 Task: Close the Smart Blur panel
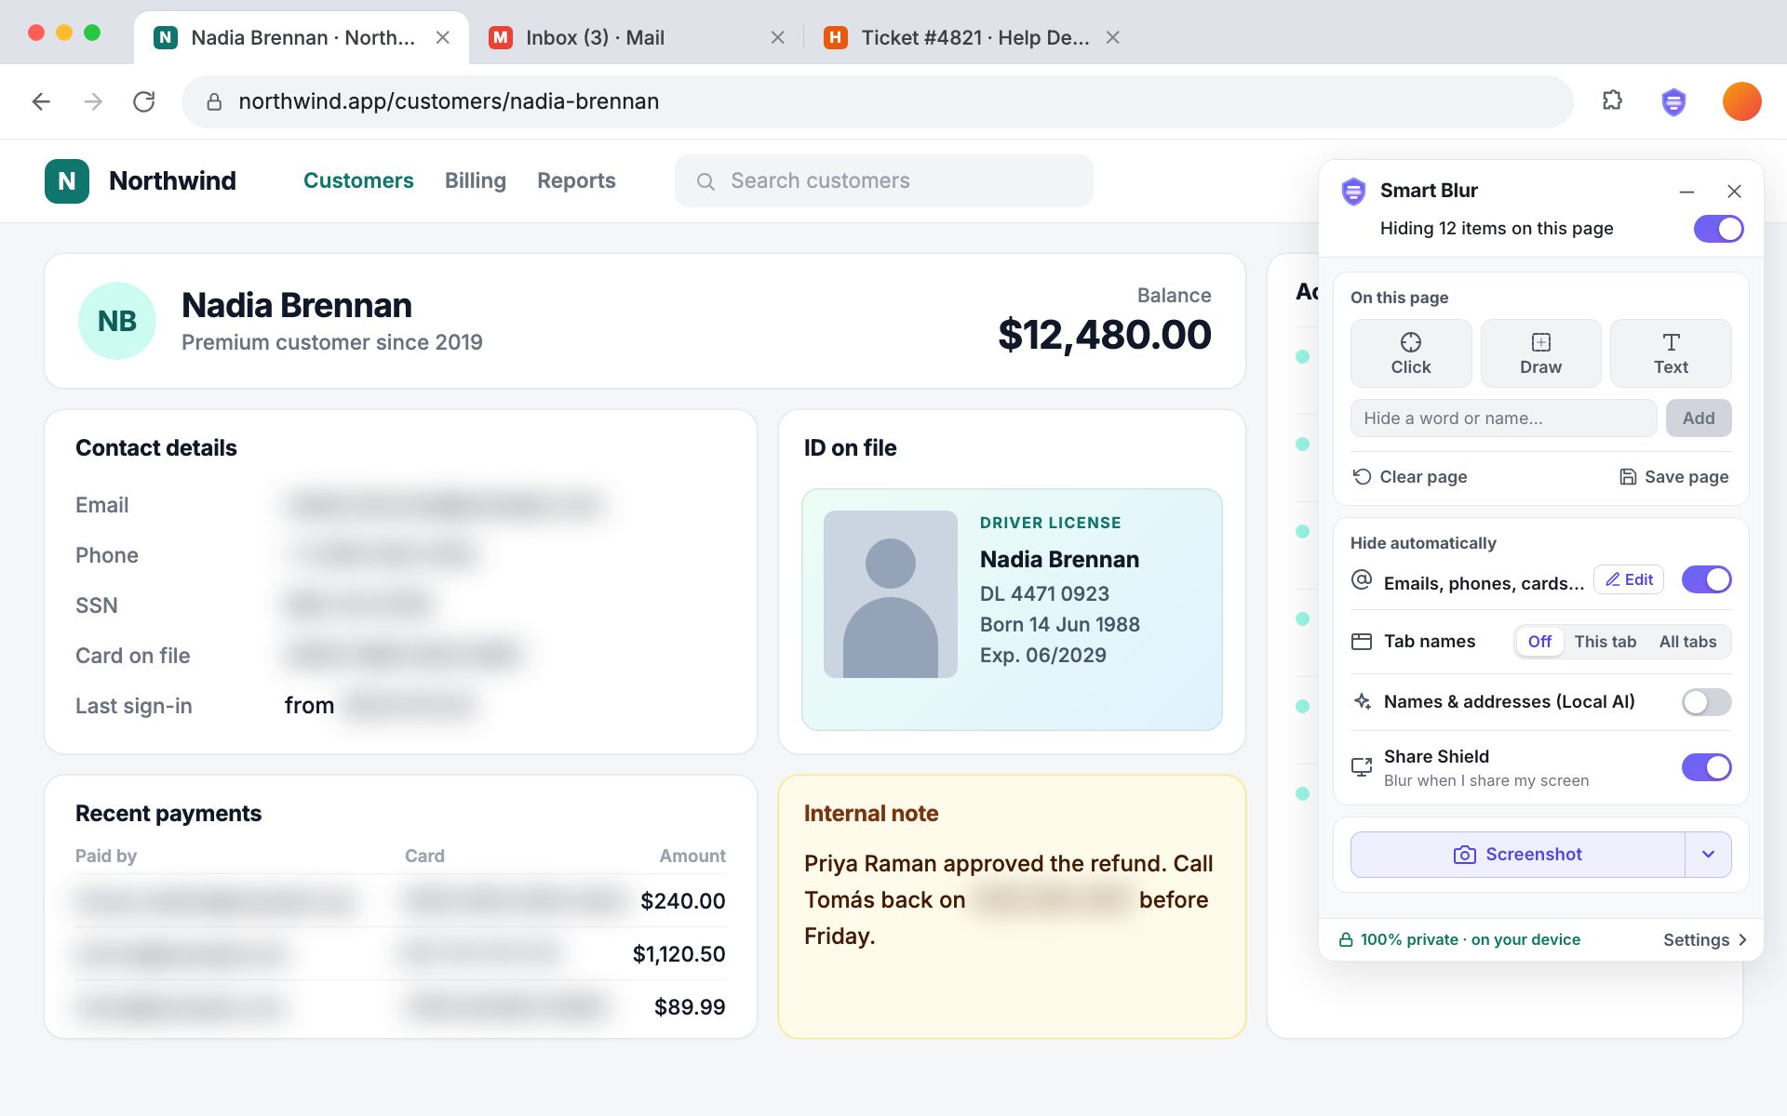1734,192
